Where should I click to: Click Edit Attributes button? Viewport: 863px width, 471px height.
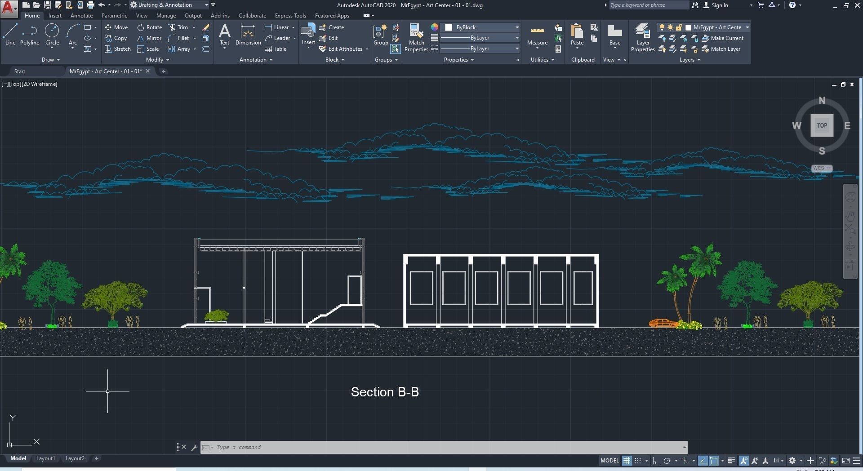click(x=341, y=49)
